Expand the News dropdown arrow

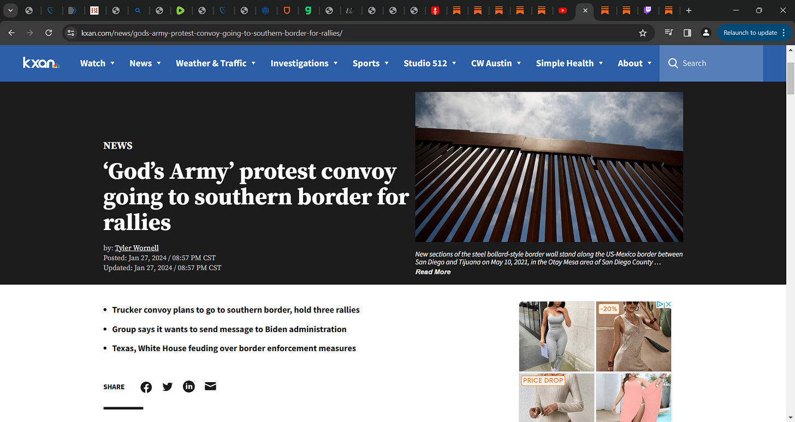pos(159,63)
